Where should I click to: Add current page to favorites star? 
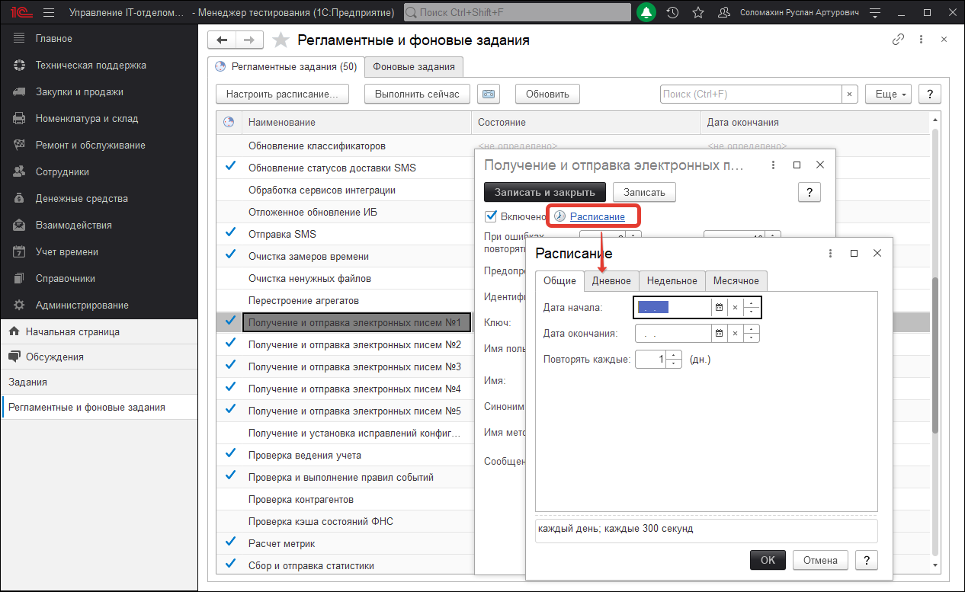pyautogui.click(x=281, y=40)
